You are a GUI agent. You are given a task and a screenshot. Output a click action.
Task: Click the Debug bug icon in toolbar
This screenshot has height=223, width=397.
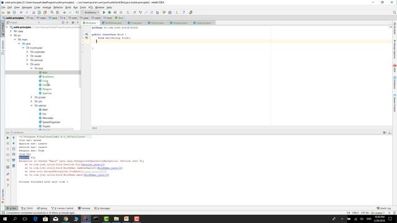(x=109, y=12)
